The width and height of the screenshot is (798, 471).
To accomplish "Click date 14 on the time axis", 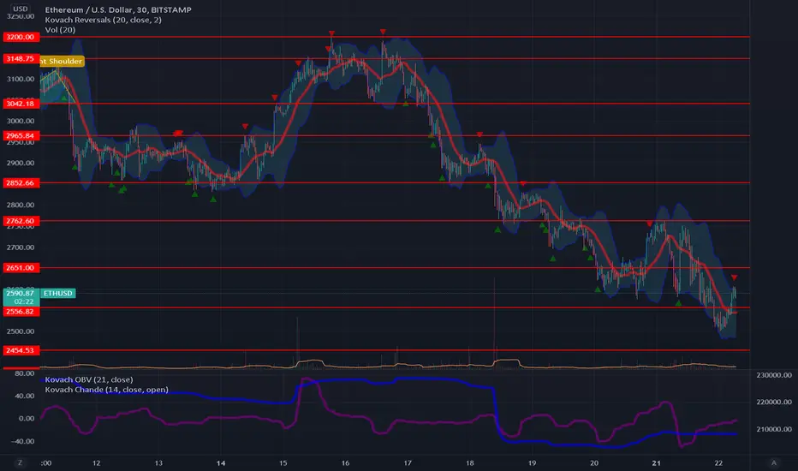I will (x=221, y=462).
